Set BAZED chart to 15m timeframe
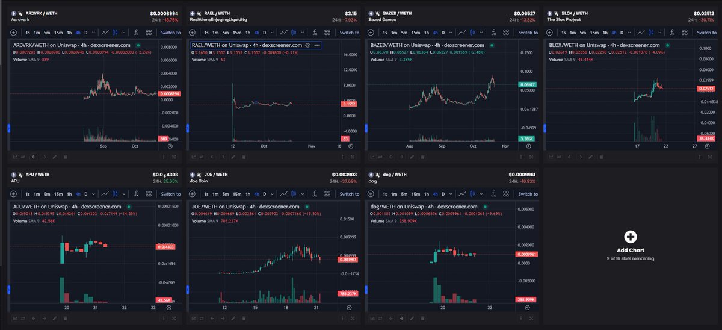 click(x=416, y=33)
